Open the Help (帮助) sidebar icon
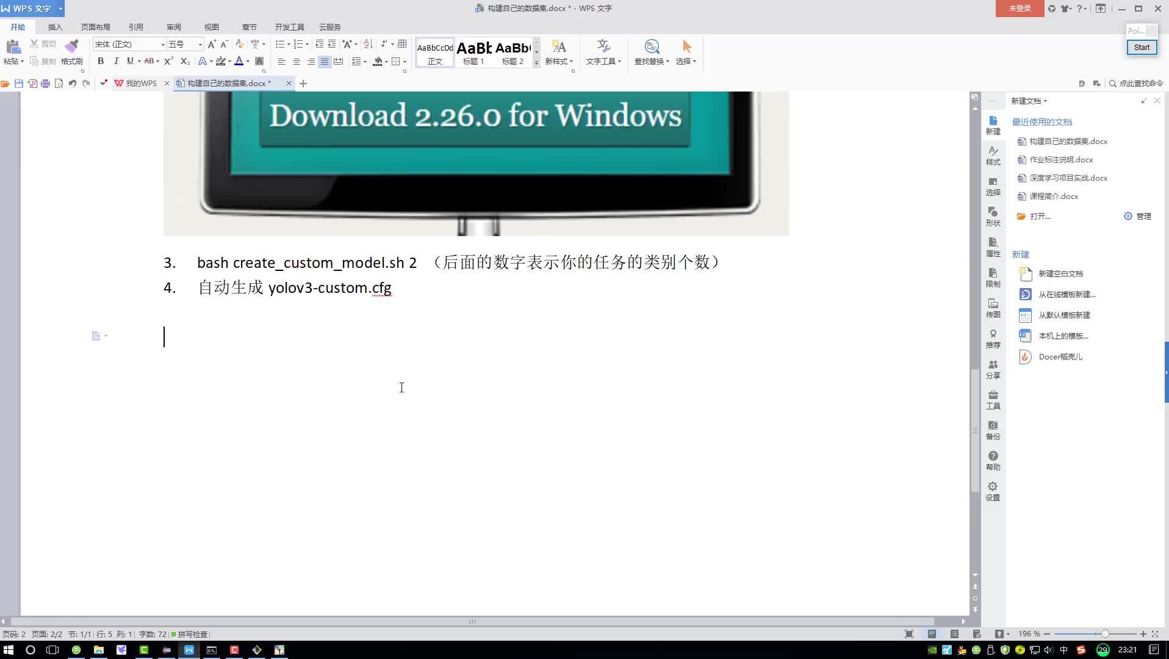The width and height of the screenshot is (1169, 659). [993, 461]
